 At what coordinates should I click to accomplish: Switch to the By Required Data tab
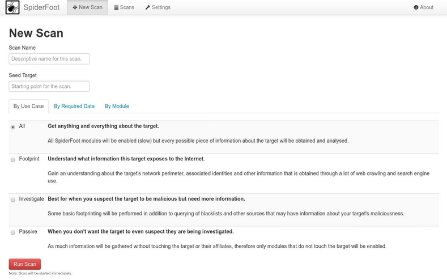tap(74, 106)
